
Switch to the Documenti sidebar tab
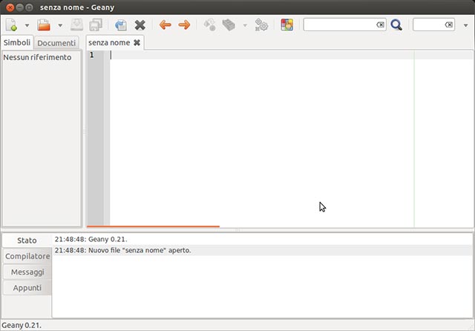tap(57, 43)
